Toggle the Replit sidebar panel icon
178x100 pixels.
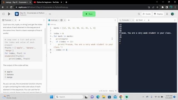[4, 14]
